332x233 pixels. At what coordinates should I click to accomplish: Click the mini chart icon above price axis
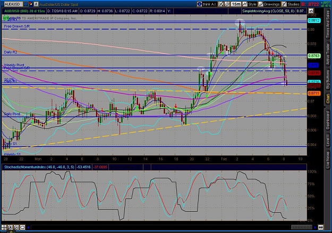311,11
